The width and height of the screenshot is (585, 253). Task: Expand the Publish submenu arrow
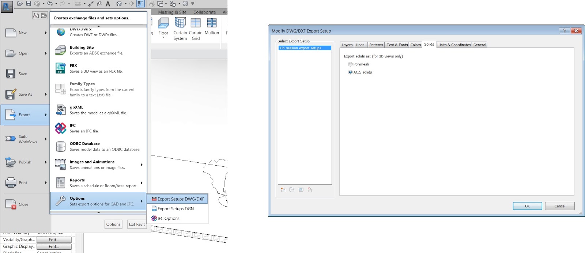(x=46, y=162)
